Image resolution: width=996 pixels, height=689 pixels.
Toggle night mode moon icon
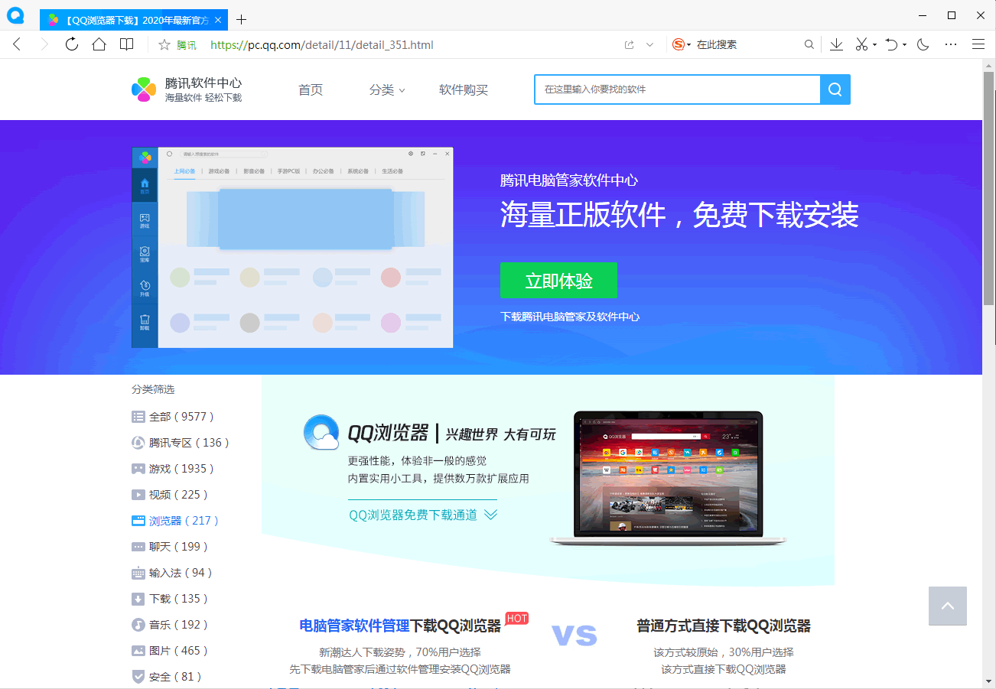coord(923,44)
